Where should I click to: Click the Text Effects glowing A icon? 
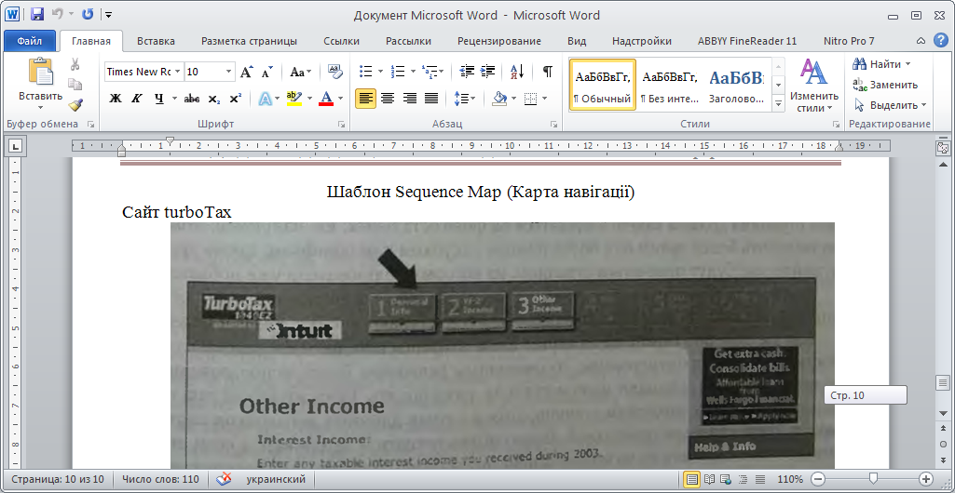265,99
